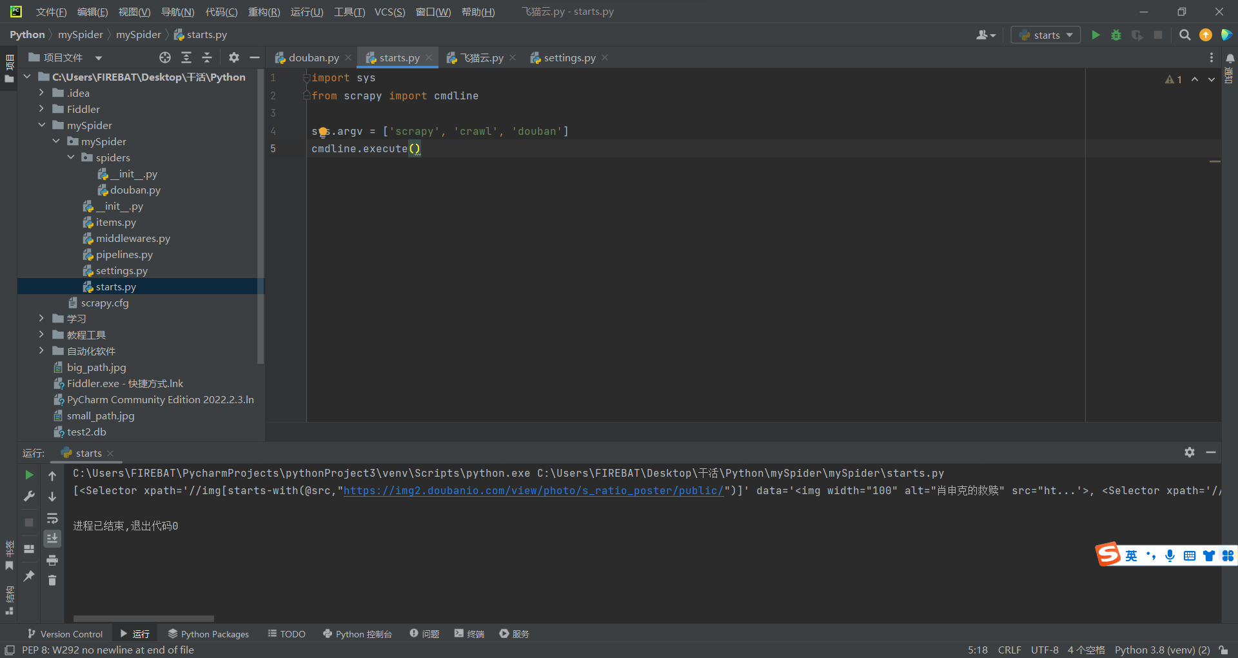Open notifications bell icon

pyautogui.click(x=1230, y=58)
